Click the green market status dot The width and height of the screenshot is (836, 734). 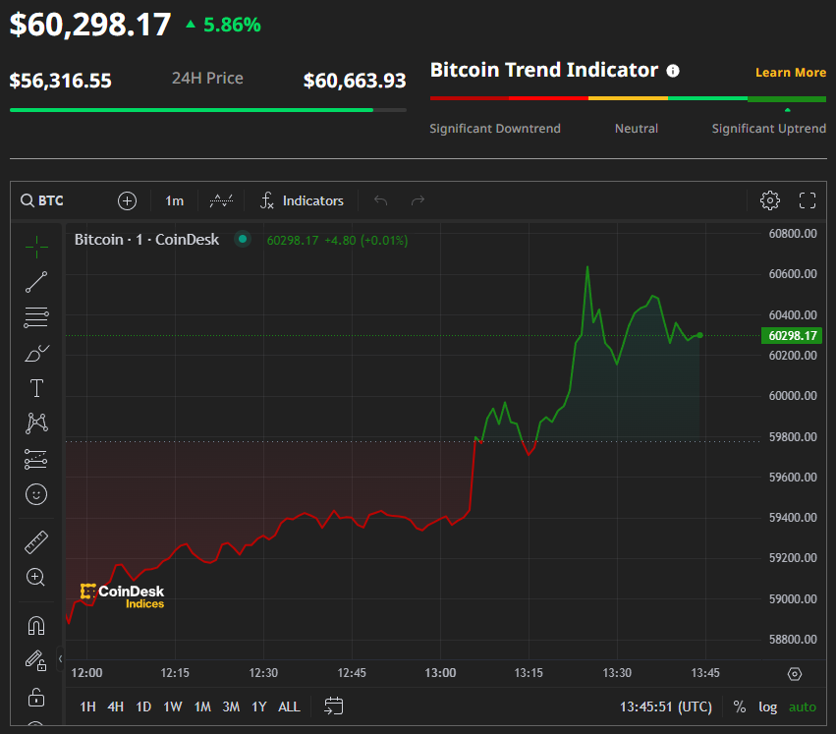click(243, 239)
